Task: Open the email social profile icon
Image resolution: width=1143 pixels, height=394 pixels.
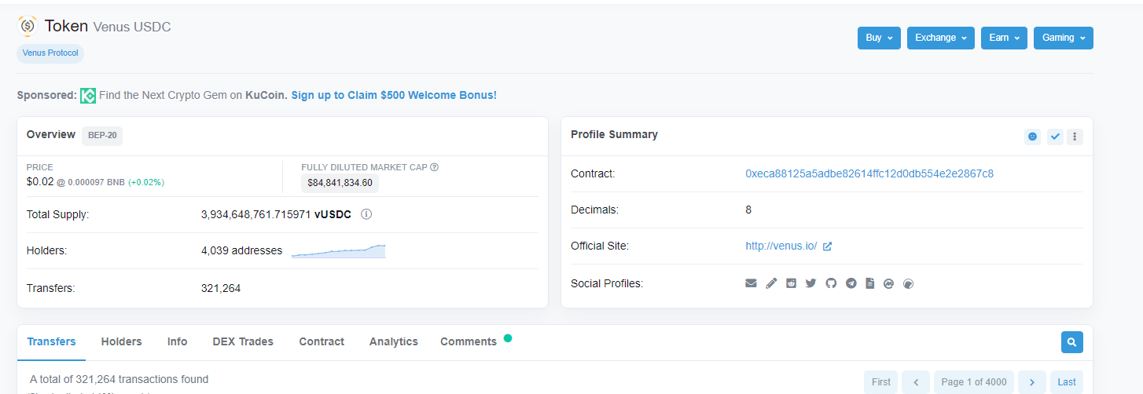Action: click(751, 283)
